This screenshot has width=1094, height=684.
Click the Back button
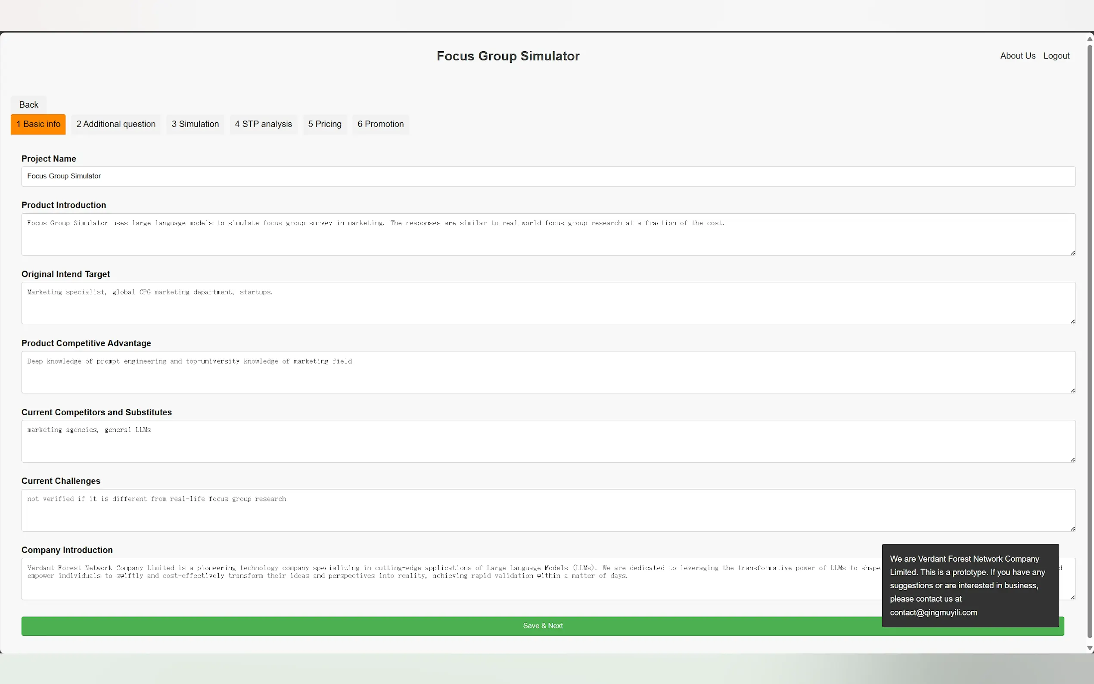pos(28,105)
